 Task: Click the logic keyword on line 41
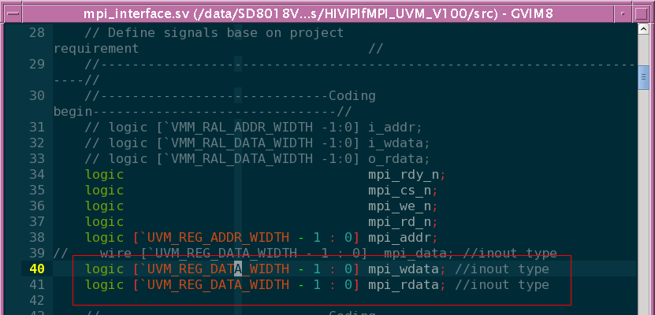(104, 284)
